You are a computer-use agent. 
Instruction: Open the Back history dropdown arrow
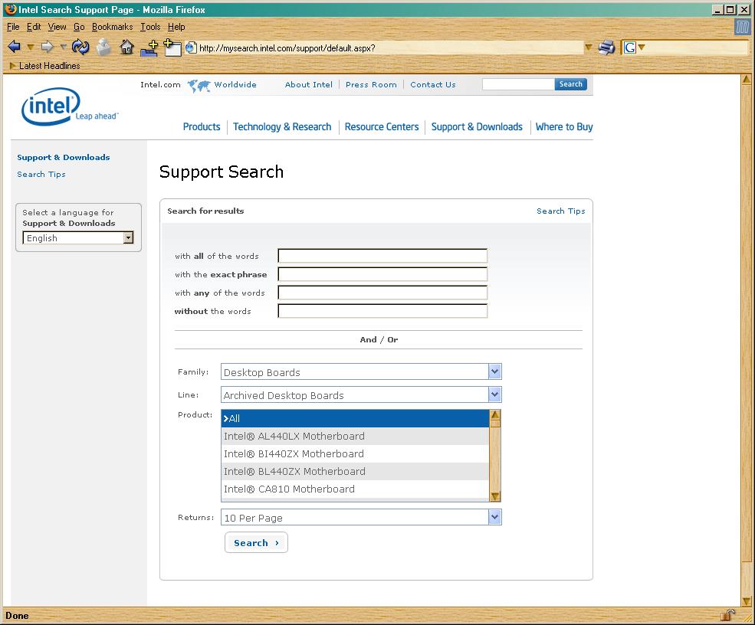31,47
